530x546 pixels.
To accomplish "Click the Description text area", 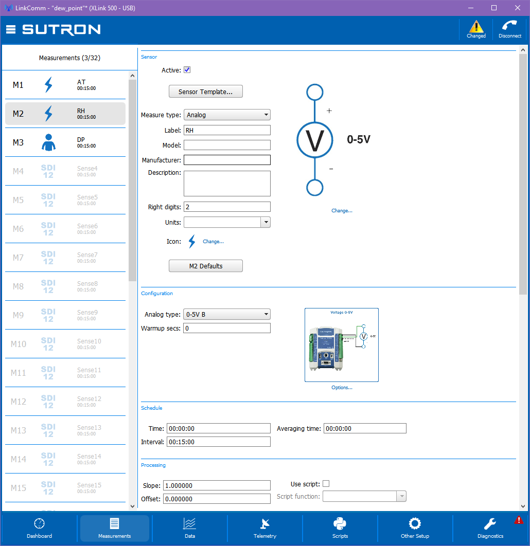I will point(227,183).
